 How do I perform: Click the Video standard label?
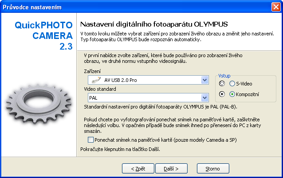(x=100, y=89)
